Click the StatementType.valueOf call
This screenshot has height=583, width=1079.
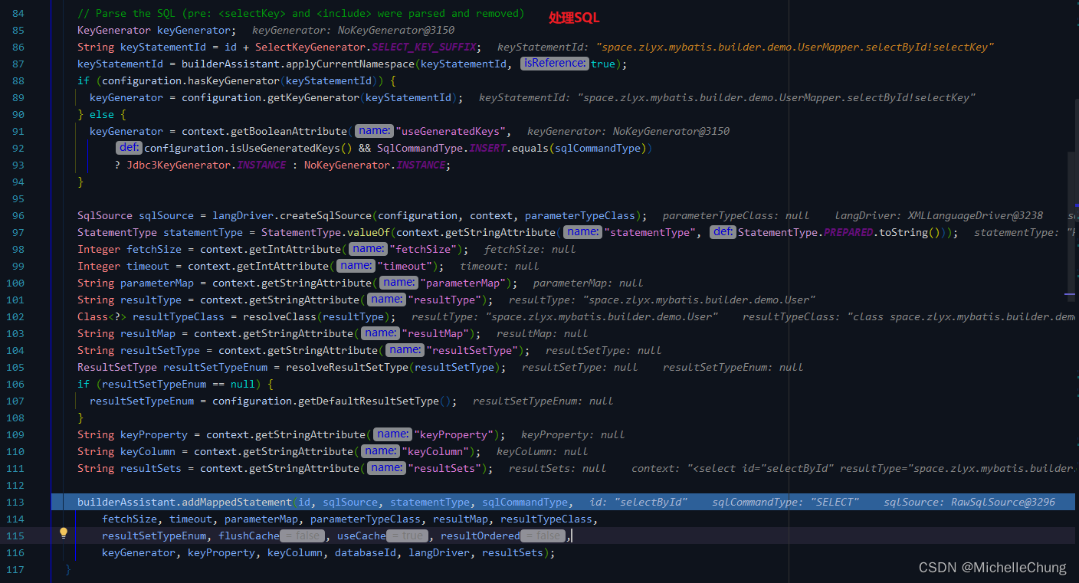(x=326, y=232)
